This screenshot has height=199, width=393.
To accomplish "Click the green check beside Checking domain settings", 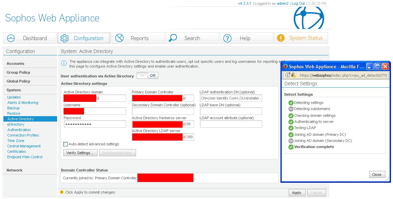I will pos(291,116).
